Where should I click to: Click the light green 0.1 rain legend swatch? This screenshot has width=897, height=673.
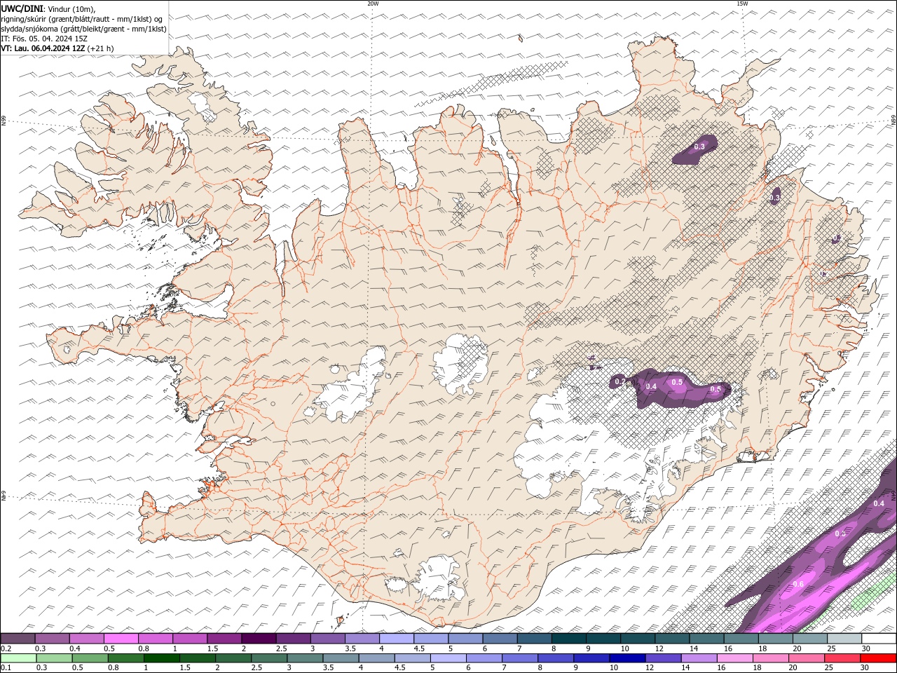click(x=18, y=658)
